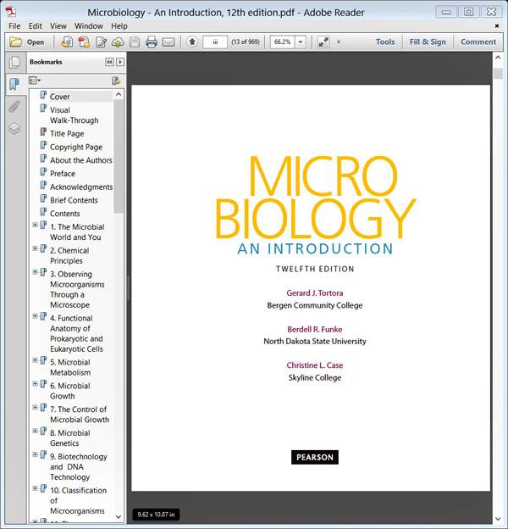
Task: Toggle full screen read mode icon
Action: (x=323, y=42)
